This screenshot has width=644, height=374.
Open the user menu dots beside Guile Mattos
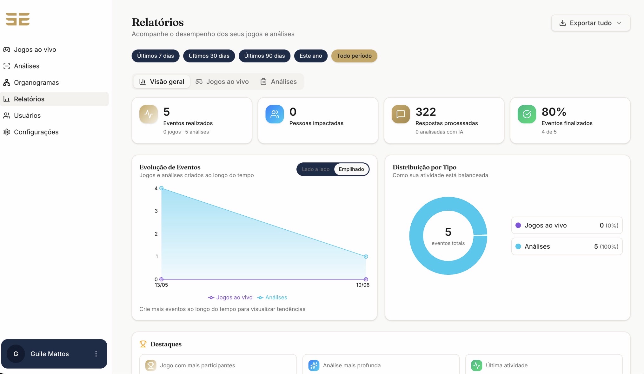(x=96, y=354)
